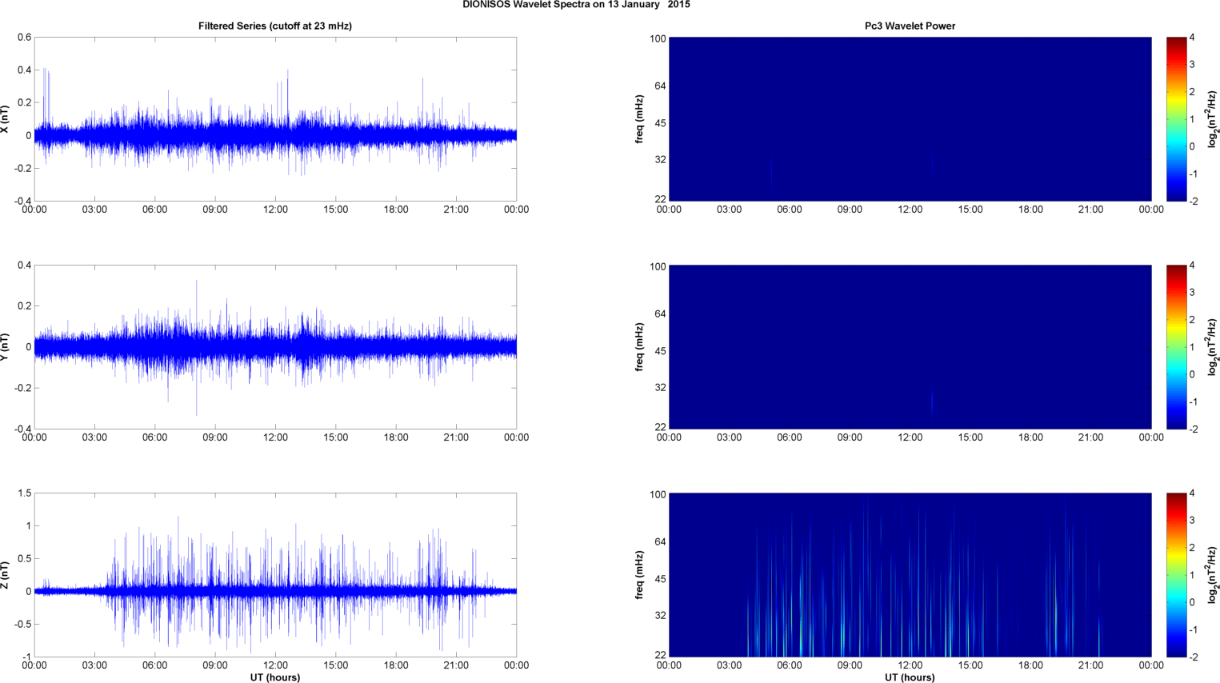Click the colorbar beside the X wavelet spectrogram
Screen dimensions: 1220x683
[1176, 119]
